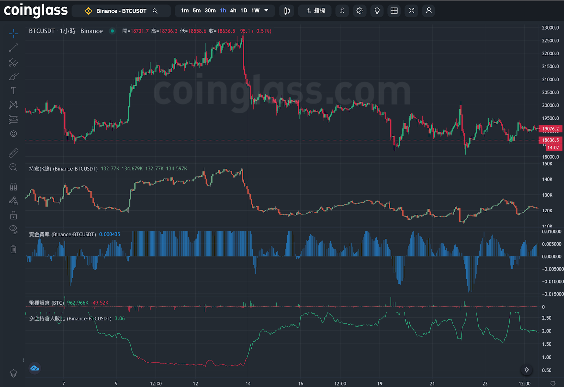This screenshot has height=387, width=564.
Task: Click the date label 19 on time axis
Action: point(380,383)
